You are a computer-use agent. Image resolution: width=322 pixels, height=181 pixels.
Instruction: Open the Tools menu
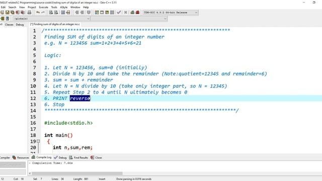click(x=54, y=7)
